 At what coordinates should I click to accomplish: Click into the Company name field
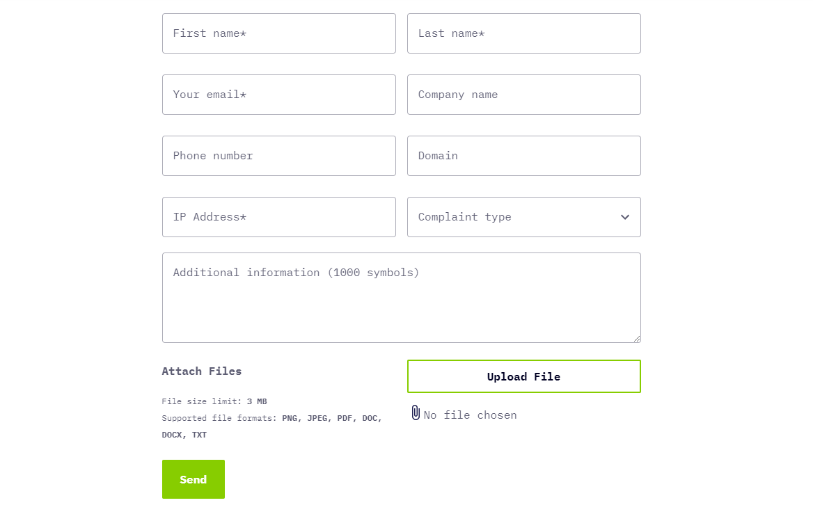(x=523, y=95)
